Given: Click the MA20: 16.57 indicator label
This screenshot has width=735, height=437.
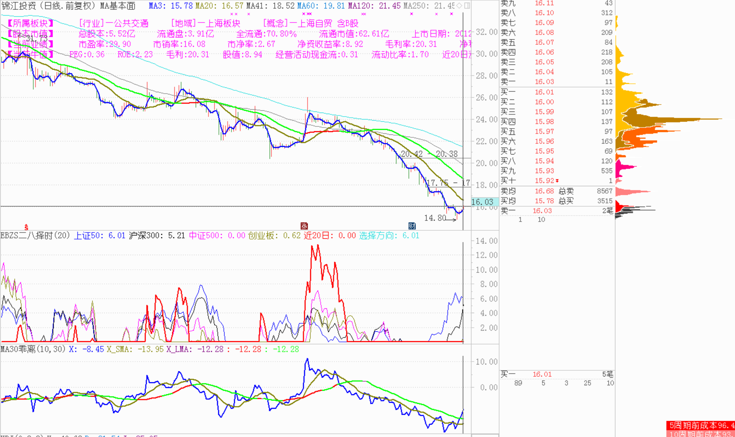Looking at the screenshot, I should click(219, 5).
